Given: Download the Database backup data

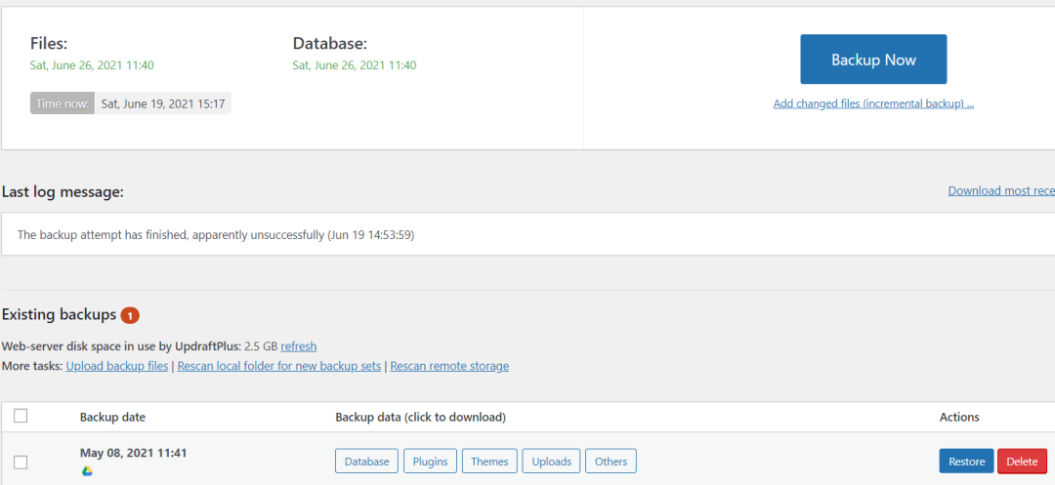Looking at the screenshot, I should (366, 462).
